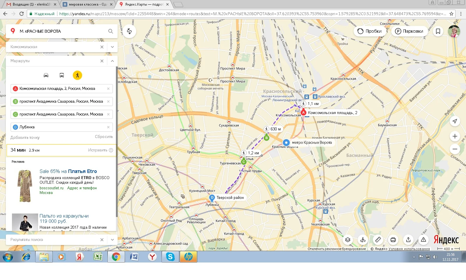This screenshot has height=280, width=466.
Task: Close the Маршруты routes panel
Action: tap(102, 61)
